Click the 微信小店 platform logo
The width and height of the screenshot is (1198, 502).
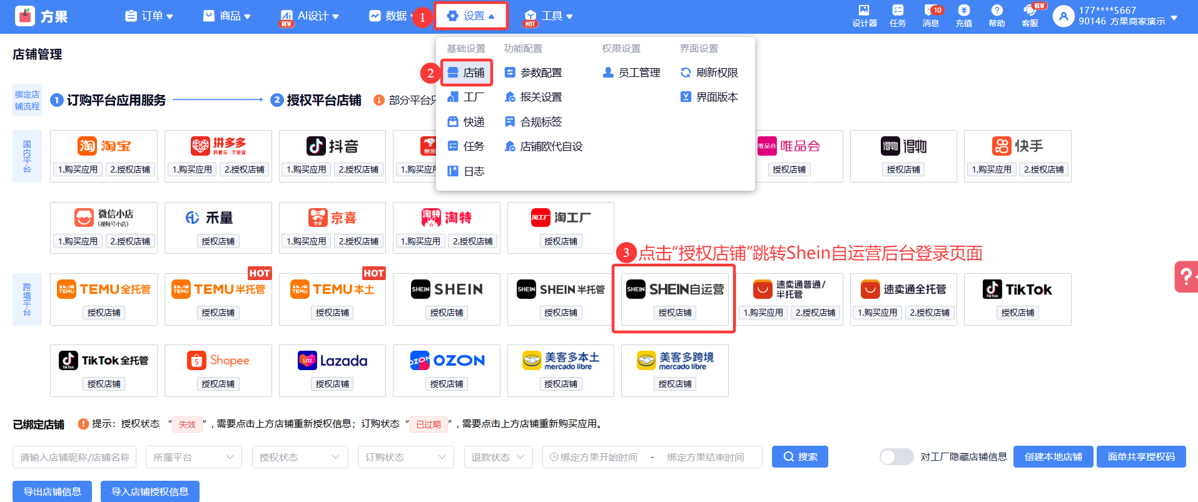click(104, 218)
